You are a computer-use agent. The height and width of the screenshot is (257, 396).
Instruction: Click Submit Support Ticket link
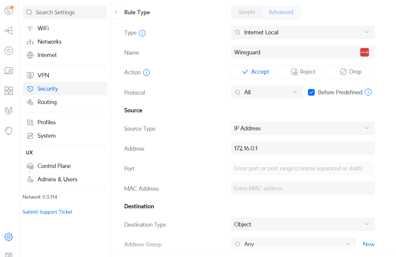(x=47, y=212)
